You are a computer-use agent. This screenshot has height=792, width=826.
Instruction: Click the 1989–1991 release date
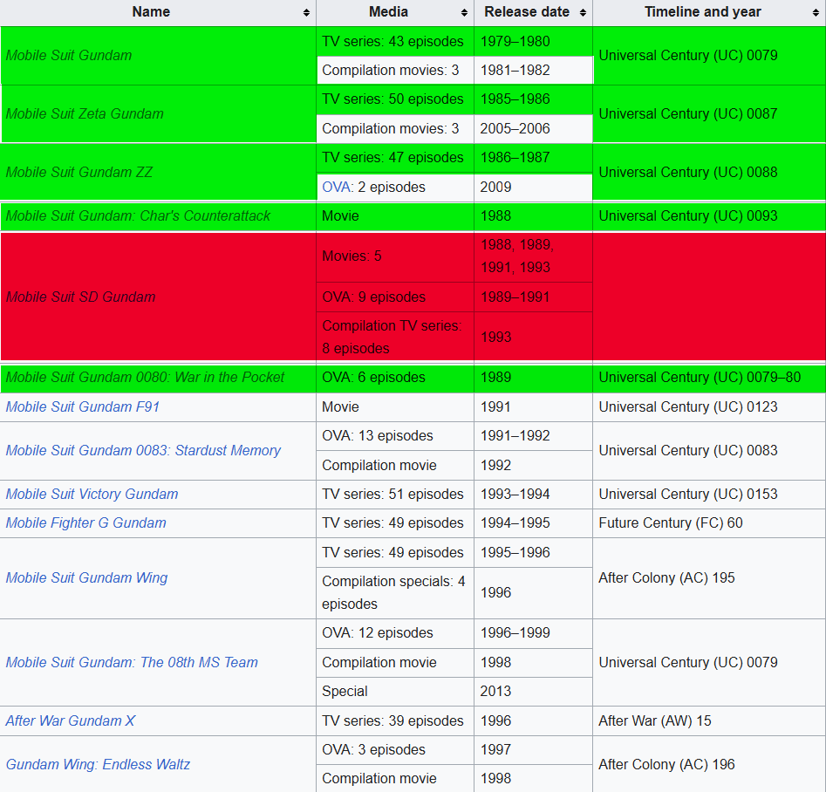click(x=534, y=297)
